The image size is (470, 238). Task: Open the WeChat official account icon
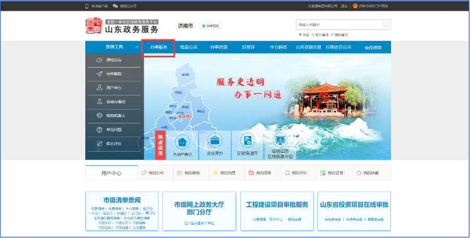click(115, 6)
